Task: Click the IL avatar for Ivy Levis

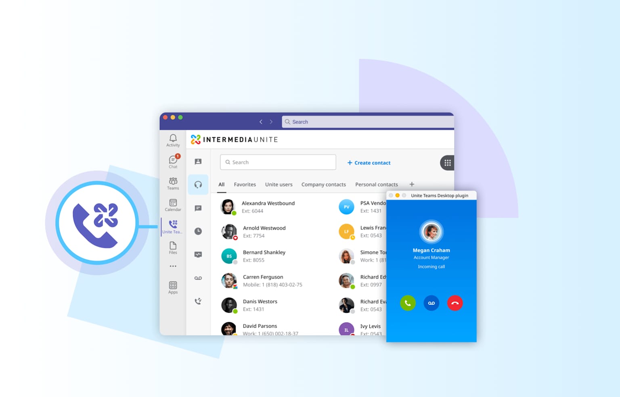Action: (x=346, y=329)
